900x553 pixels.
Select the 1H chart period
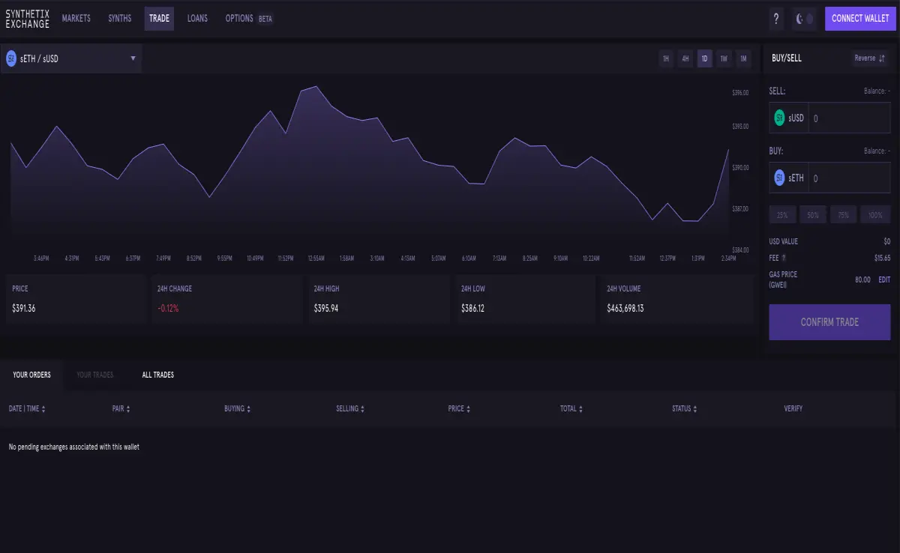[x=665, y=58]
